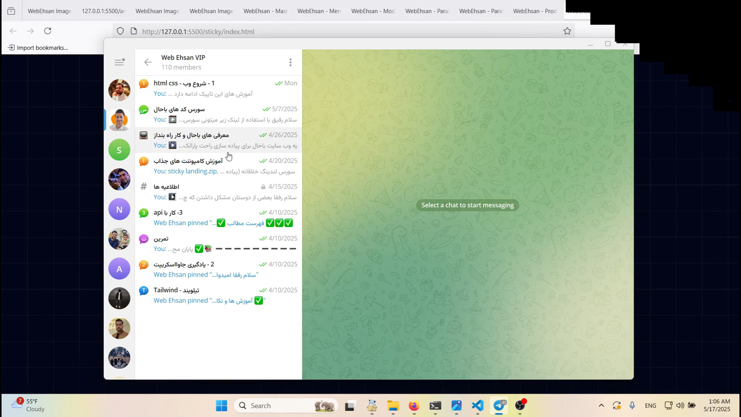This screenshot has width=741, height=417.
Task: Open Telegram hamburger menu icon
Action: click(x=119, y=62)
